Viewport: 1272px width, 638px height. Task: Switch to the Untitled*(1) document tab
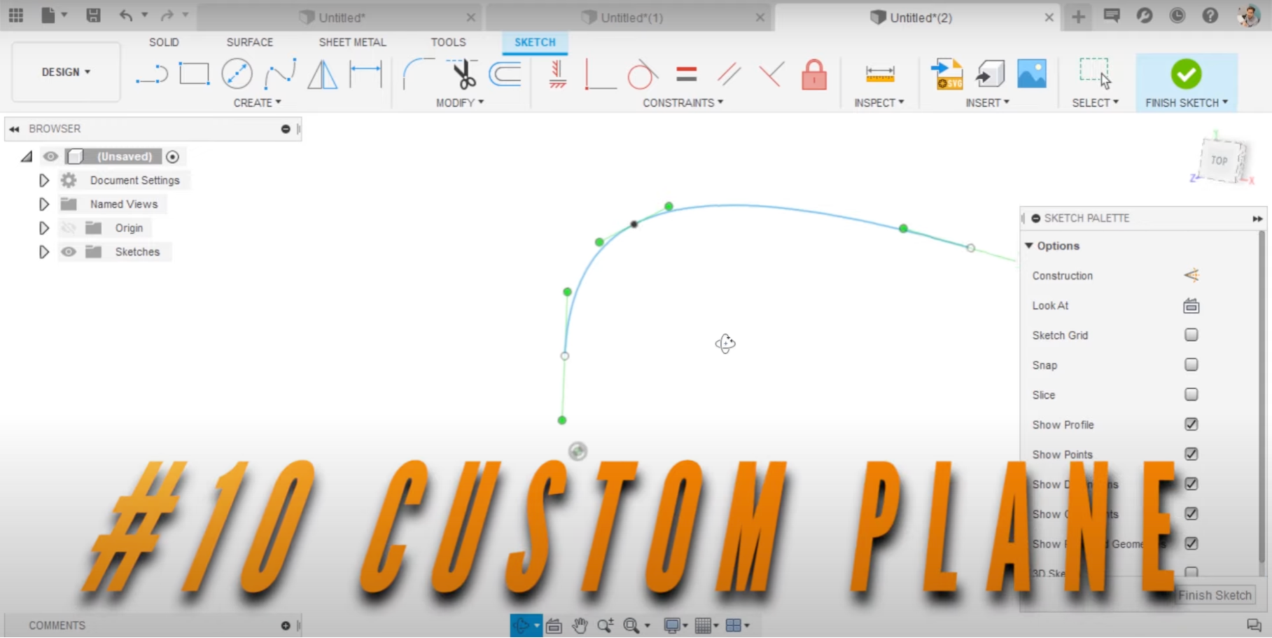[x=629, y=17]
